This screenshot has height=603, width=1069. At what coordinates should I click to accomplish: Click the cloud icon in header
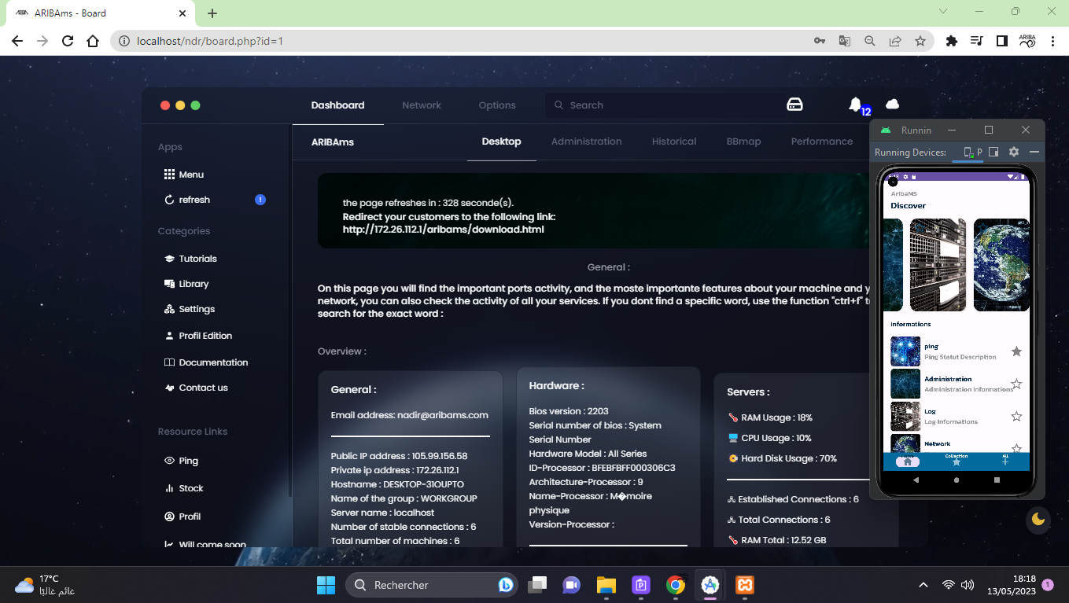[x=892, y=105]
